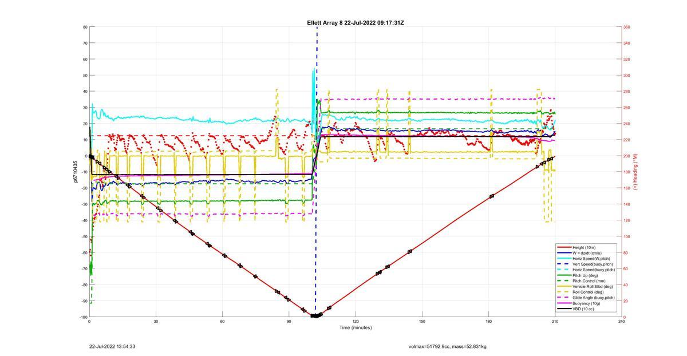The height and width of the screenshot is (356, 687).
Task: Select the 'VBD (10 cc)' legend entry
Action: (584, 308)
